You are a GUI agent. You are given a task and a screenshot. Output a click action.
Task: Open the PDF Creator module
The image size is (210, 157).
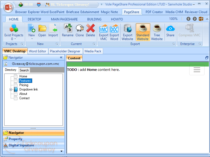[x=154, y=12]
